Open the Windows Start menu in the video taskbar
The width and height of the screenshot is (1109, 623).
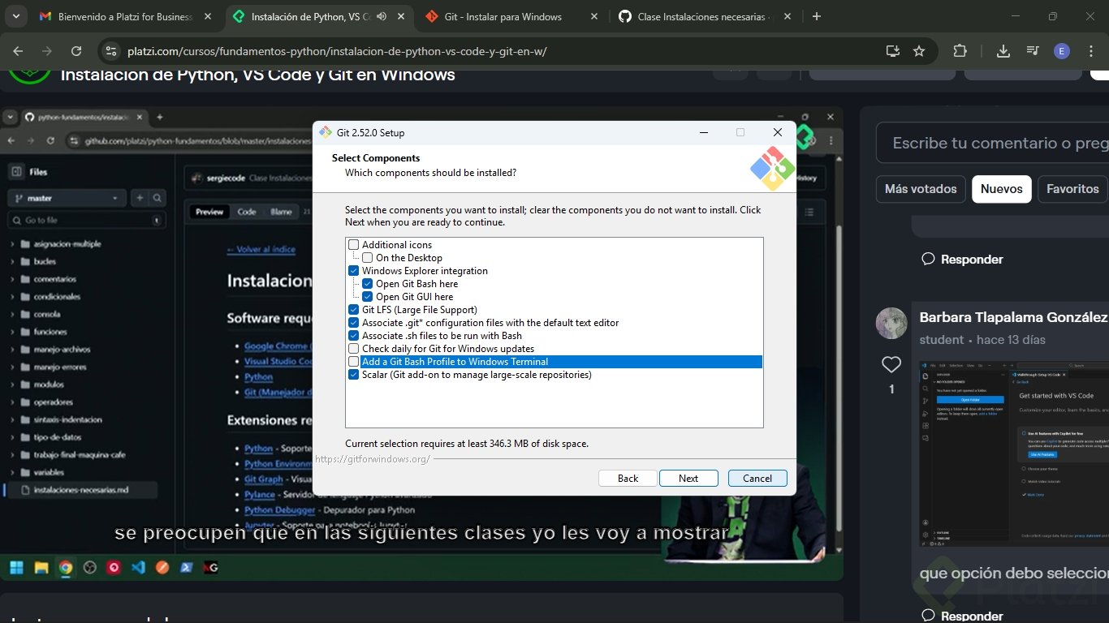point(16,568)
